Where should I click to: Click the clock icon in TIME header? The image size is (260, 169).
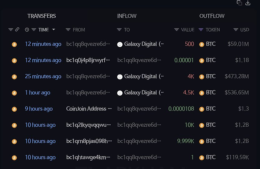[x=27, y=30]
